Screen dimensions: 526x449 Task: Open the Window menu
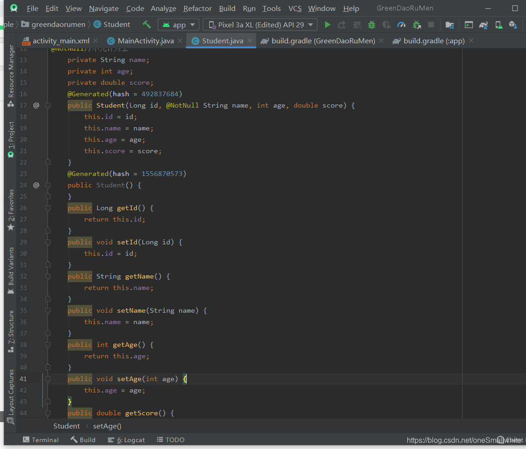(x=322, y=8)
